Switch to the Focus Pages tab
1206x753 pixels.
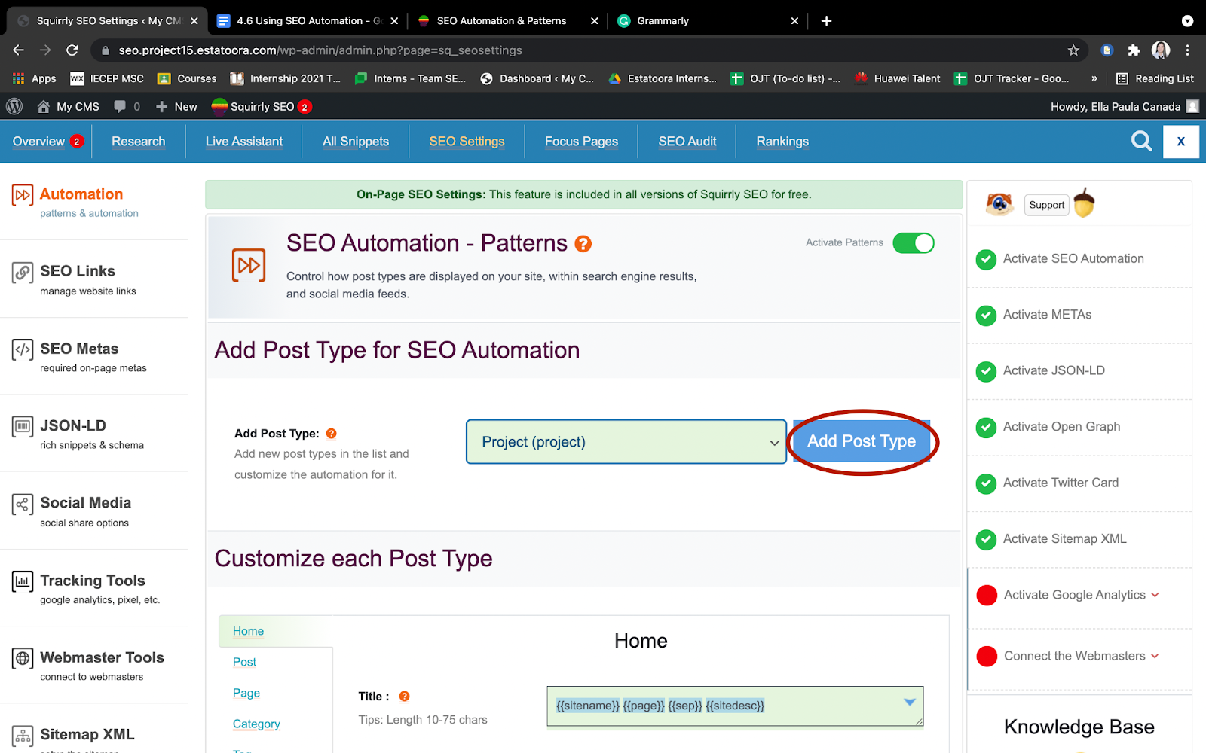[x=581, y=142]
